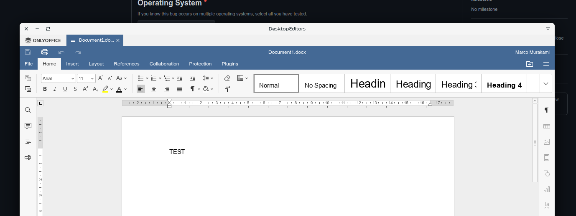Open the bullet list dropdown arrow
576x216 pixels.
(147, 78)
